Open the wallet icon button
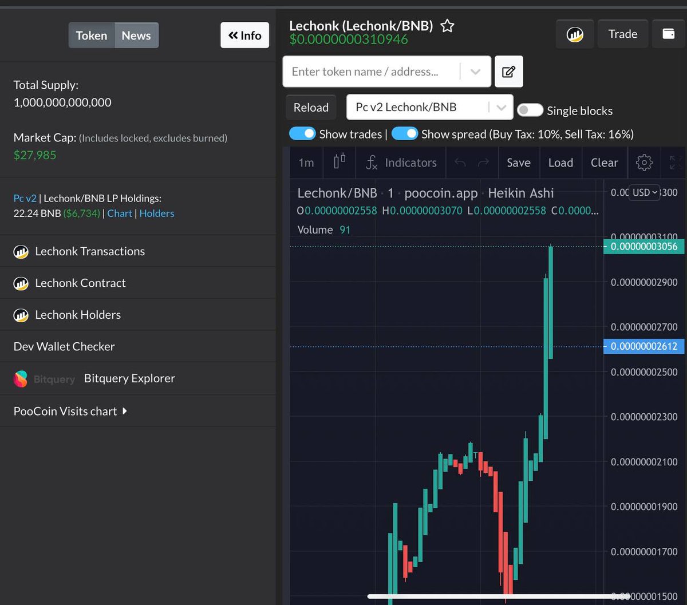 (x=669, y=34)
